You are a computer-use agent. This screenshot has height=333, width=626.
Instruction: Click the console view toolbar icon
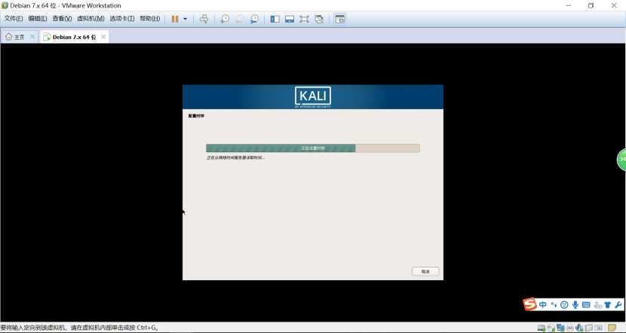[339, 19]
